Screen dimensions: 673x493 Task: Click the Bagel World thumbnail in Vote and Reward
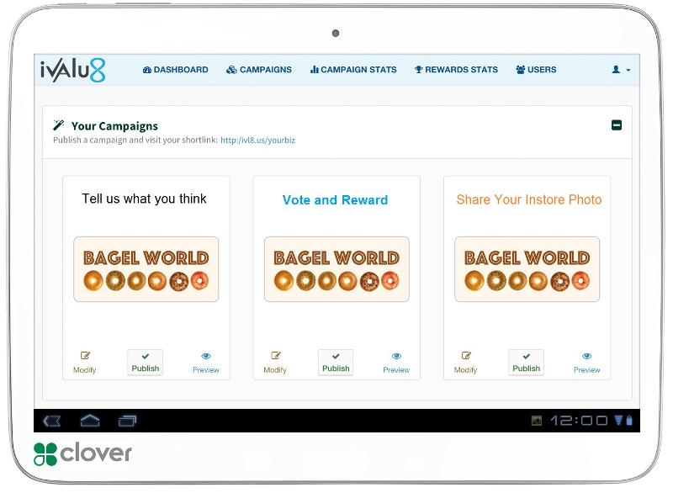(x=336, y=268)
